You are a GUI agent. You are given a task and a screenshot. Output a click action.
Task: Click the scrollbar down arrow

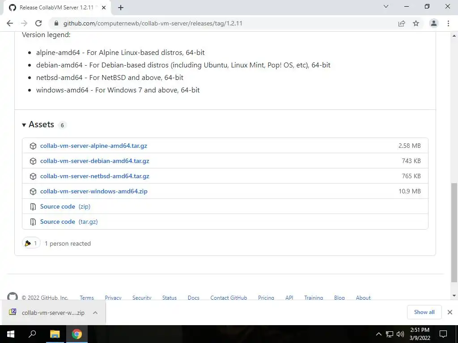(x=454, y=296)
